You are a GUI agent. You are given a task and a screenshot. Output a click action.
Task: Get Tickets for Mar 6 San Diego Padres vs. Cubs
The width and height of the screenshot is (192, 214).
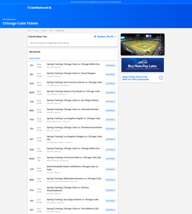pos(110,201)
